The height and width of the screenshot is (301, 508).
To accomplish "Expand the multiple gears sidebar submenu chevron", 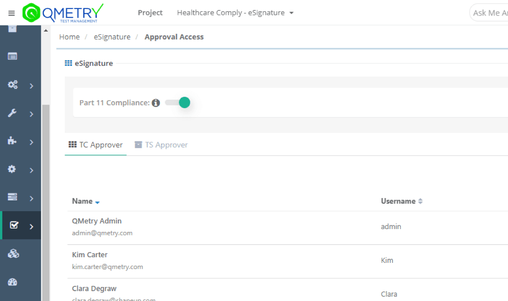I will point(32,86).
